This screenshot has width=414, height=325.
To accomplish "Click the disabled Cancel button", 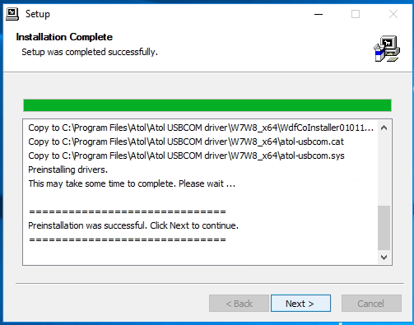I will (371, 304).
